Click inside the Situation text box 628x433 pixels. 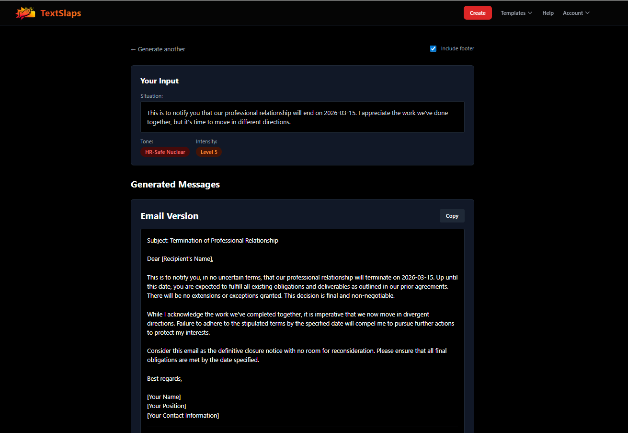(302, 117)
